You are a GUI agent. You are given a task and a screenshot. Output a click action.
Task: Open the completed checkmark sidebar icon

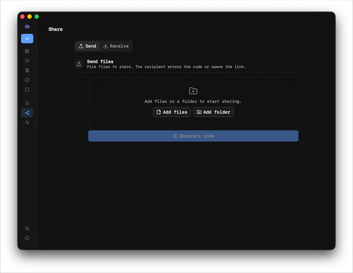coord(27,80)
